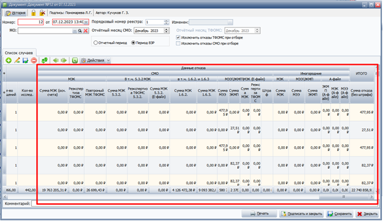
Task: Open the История (history) button
Action: [x=15, y=13]
